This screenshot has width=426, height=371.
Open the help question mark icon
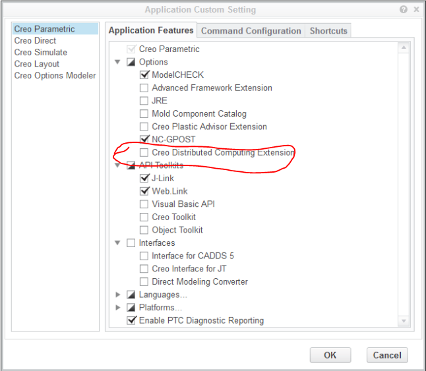pos(403,9)
